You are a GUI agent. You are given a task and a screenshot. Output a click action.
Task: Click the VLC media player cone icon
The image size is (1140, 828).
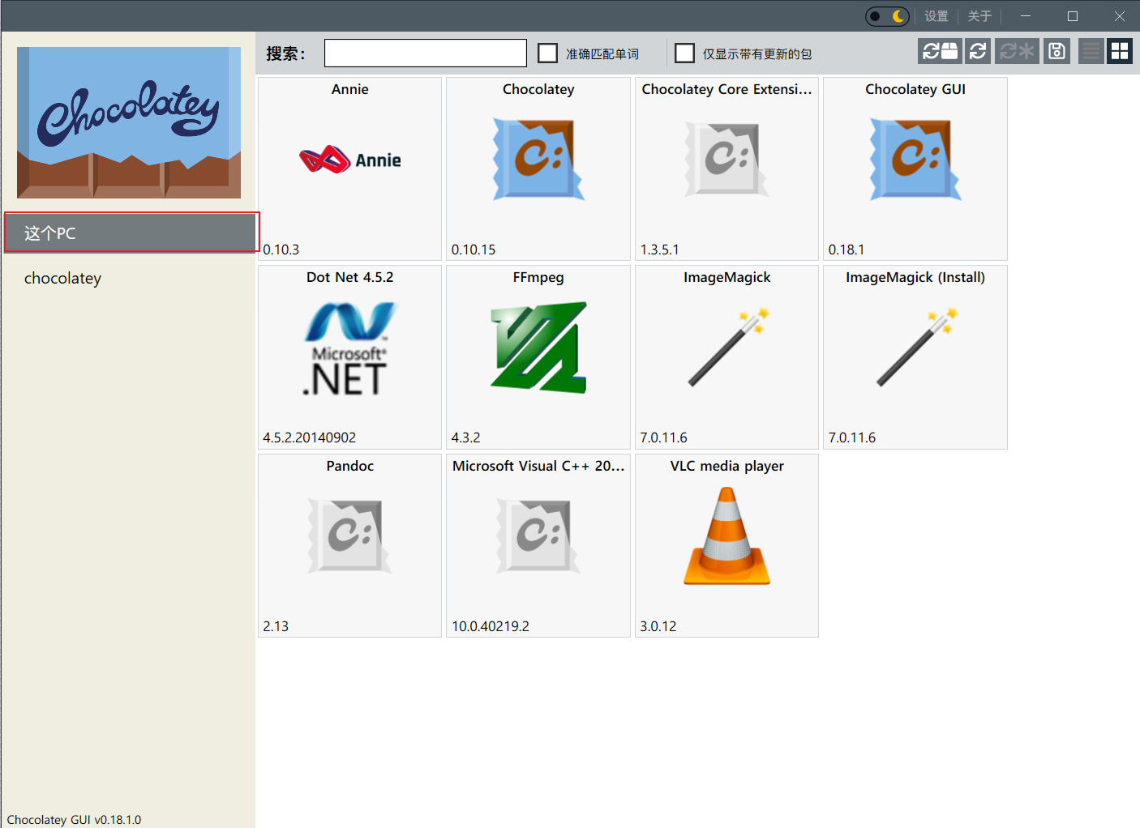coord(727,536)
